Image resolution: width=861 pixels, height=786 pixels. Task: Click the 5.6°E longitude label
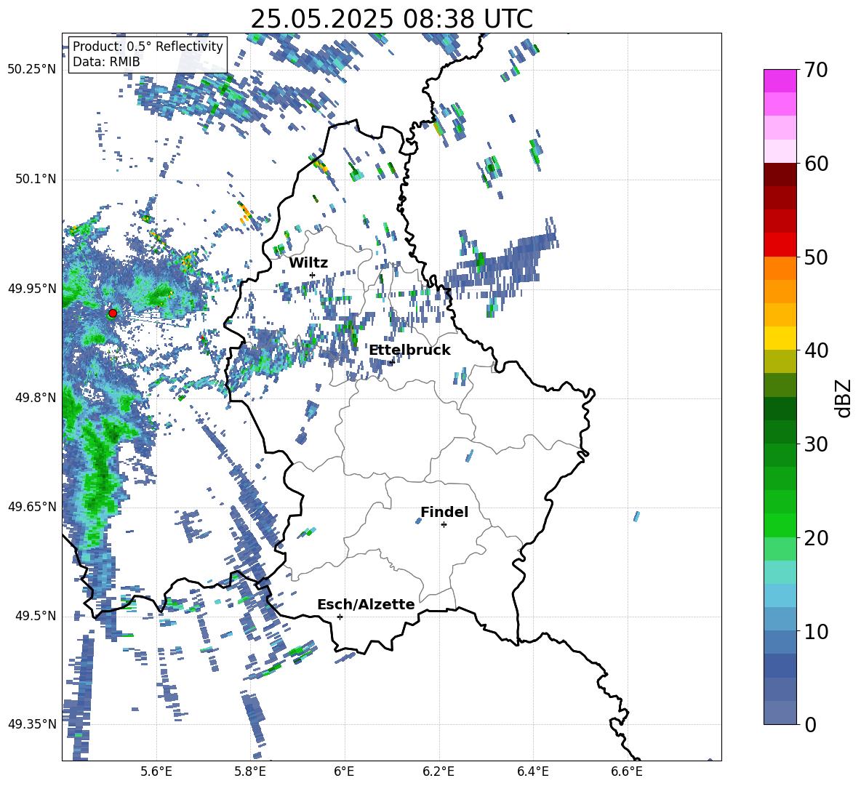(156, 771)
